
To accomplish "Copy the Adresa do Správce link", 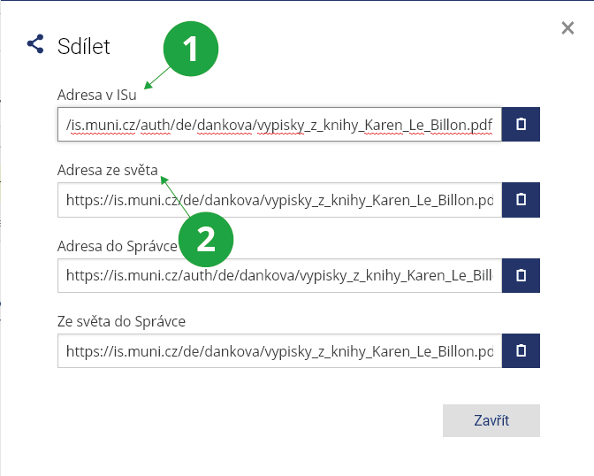I will (521, 275).
